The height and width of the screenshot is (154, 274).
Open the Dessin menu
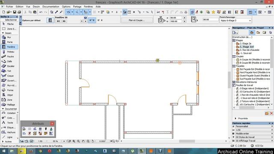point(36,6)
